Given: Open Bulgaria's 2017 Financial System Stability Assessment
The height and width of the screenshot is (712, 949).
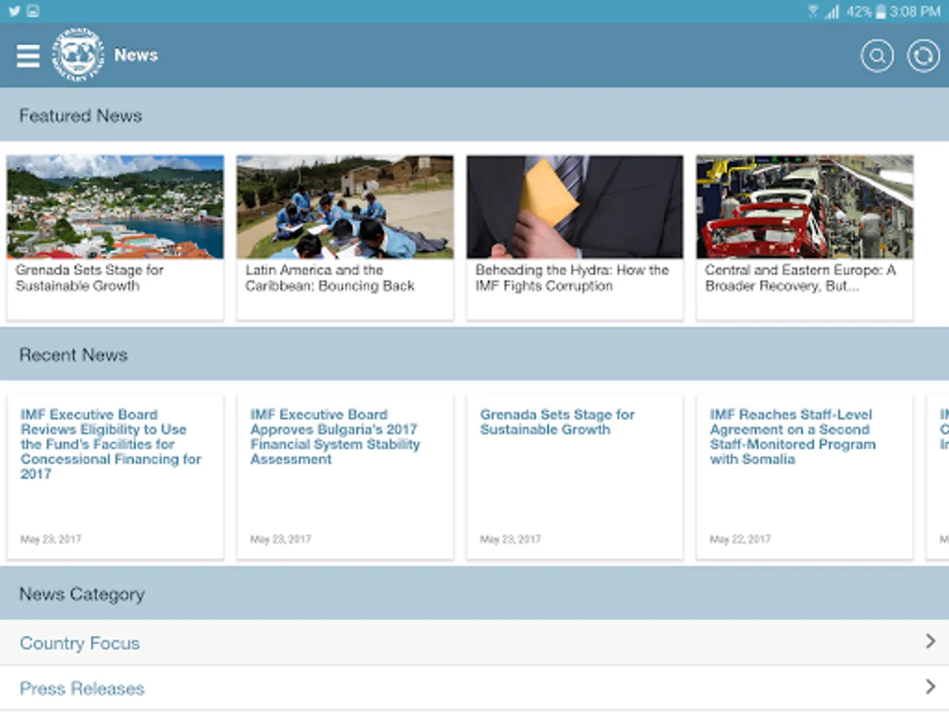Looking at the screenshot, I should [x=335, y=437].
